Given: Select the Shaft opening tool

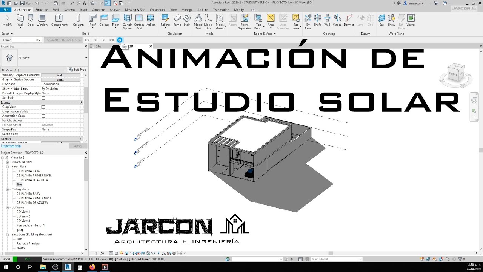Looking at the screenshot, I should tap(317, 20).
